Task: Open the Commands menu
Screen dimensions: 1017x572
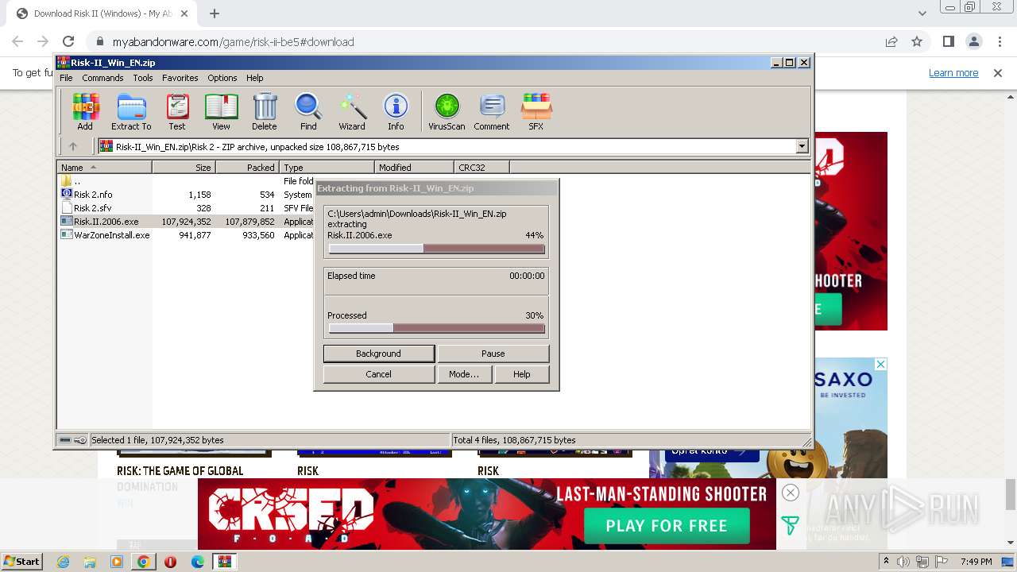Action: click(102, 78)
